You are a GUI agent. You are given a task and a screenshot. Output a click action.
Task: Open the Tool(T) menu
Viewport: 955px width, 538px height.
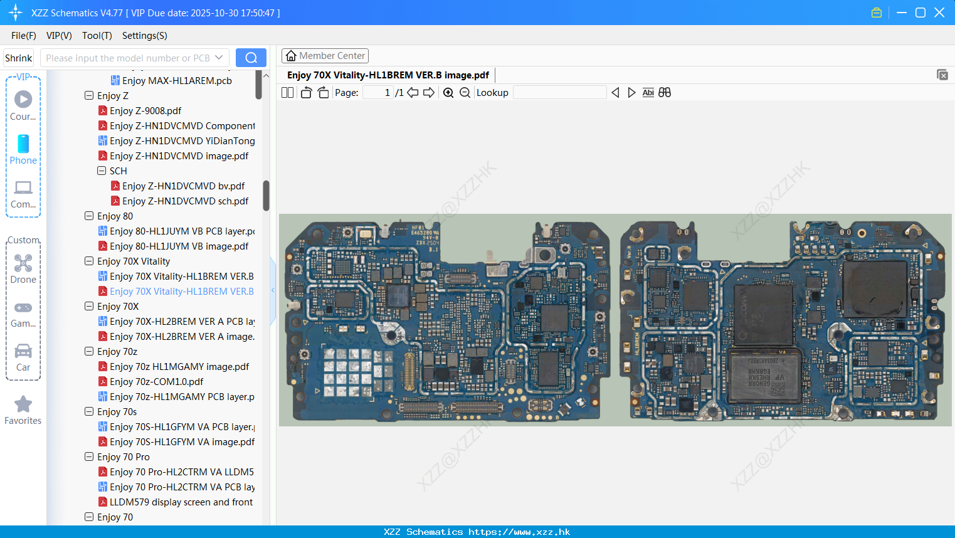click(97, 36)
